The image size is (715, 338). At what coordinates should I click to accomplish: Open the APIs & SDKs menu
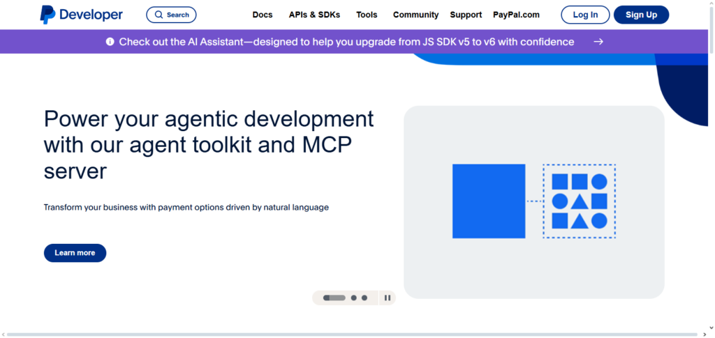314,15
